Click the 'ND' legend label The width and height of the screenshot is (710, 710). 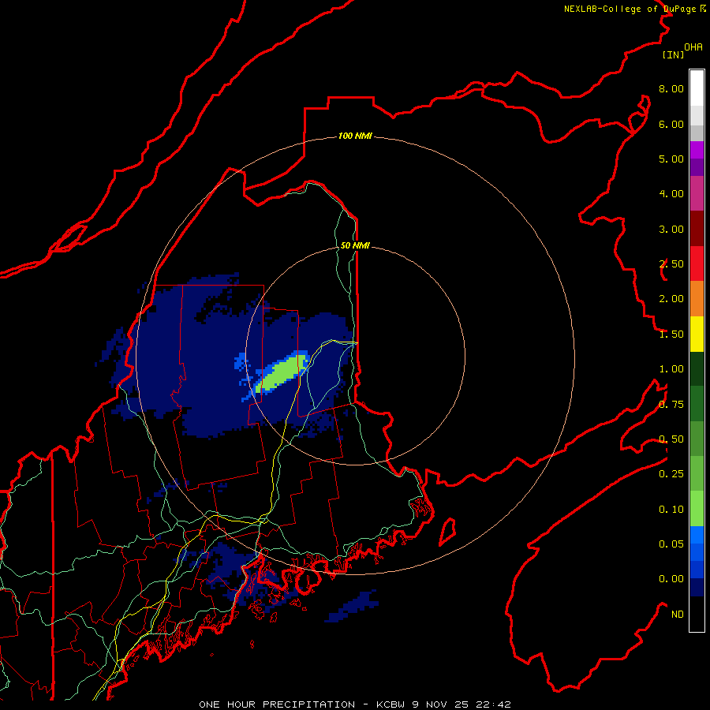678,615
